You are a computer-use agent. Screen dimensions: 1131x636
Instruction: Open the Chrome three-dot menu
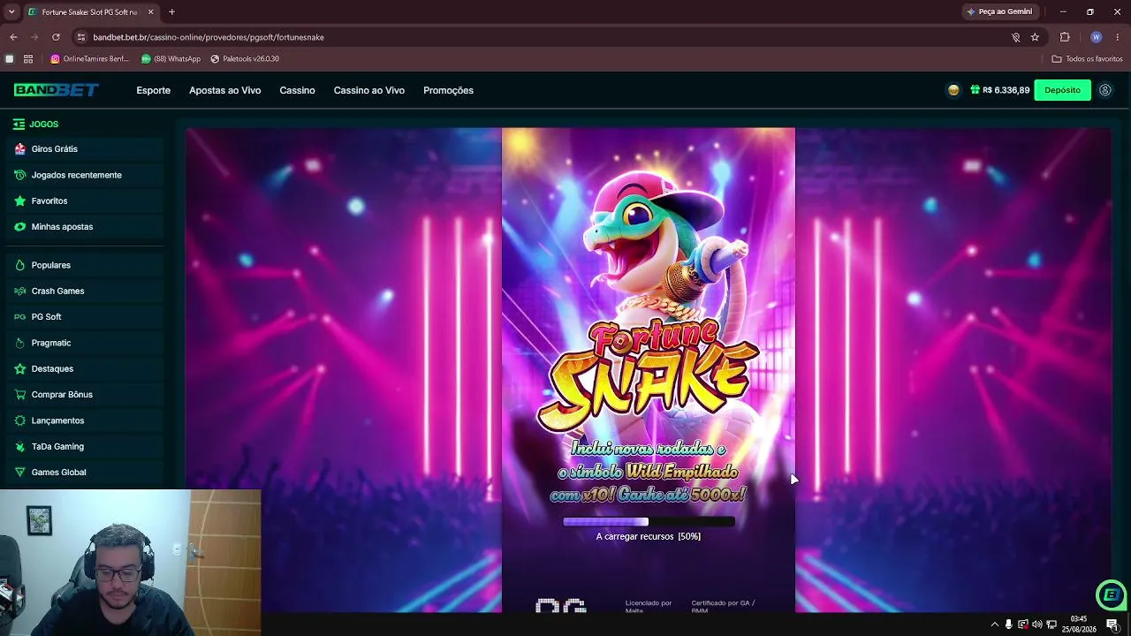[1118, 37]
